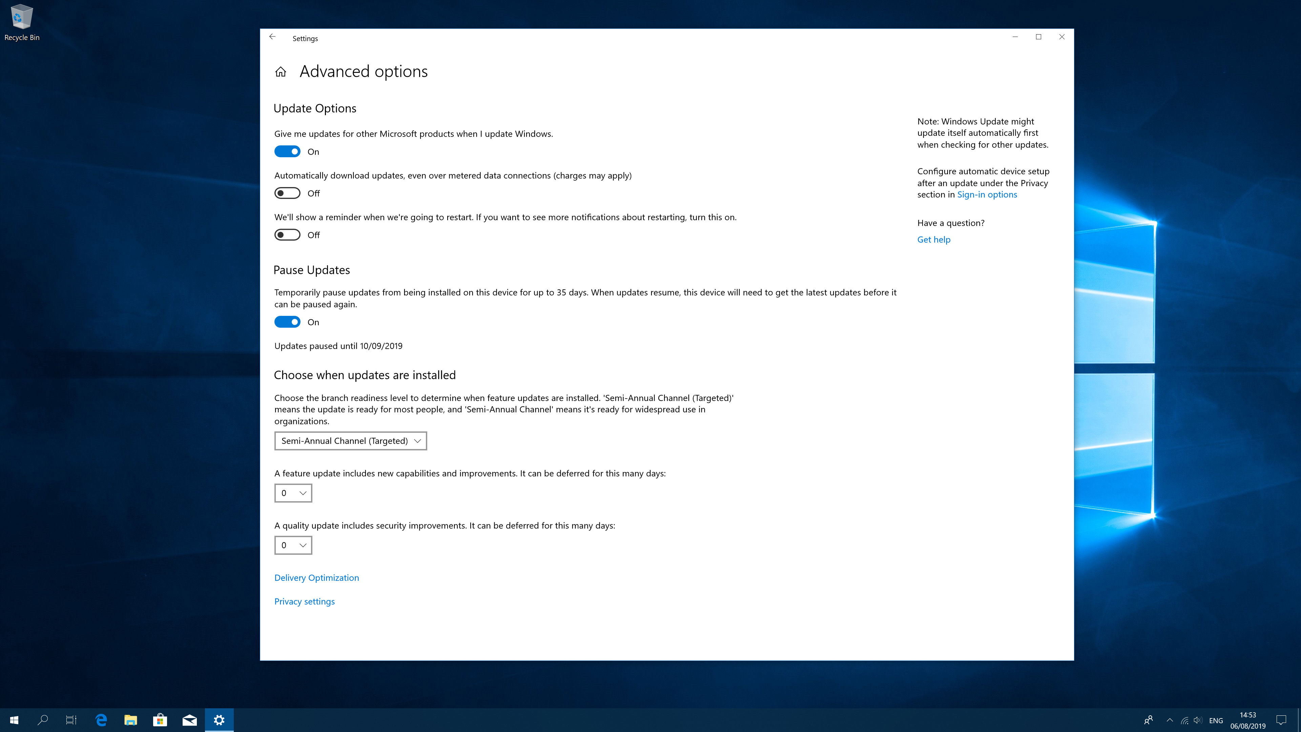Expand the Semi-Annual Channel Targeted dropdown
The height and width of the screenshot is (732, 1301).
(350, 441)
